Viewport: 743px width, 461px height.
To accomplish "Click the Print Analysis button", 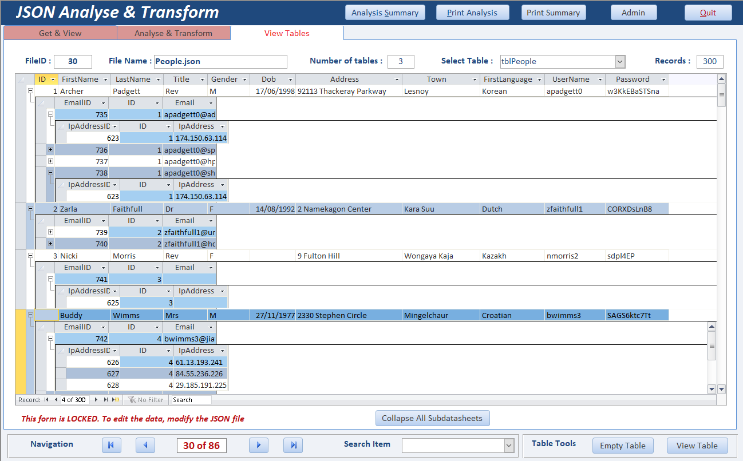I will (x=472, y=13).
